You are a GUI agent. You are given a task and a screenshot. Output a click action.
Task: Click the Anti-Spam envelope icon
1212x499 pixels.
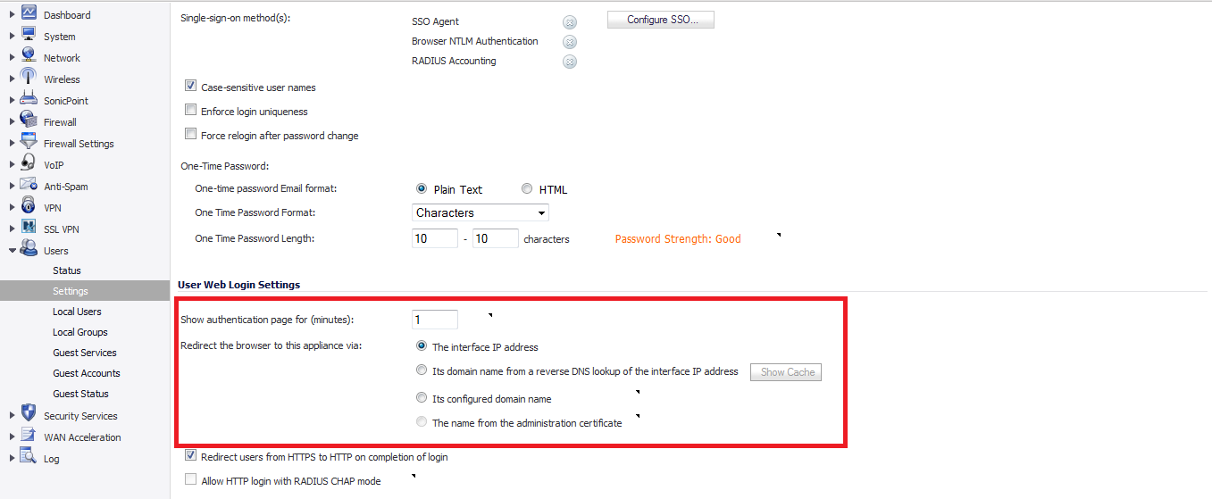coord(29,186)
